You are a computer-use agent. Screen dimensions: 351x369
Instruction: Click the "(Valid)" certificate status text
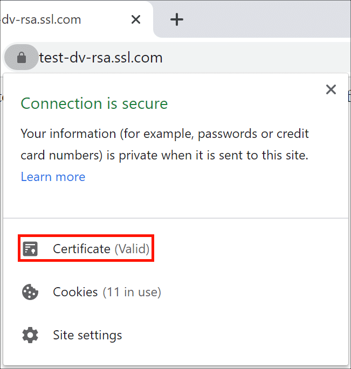click(x=132, y=249)
